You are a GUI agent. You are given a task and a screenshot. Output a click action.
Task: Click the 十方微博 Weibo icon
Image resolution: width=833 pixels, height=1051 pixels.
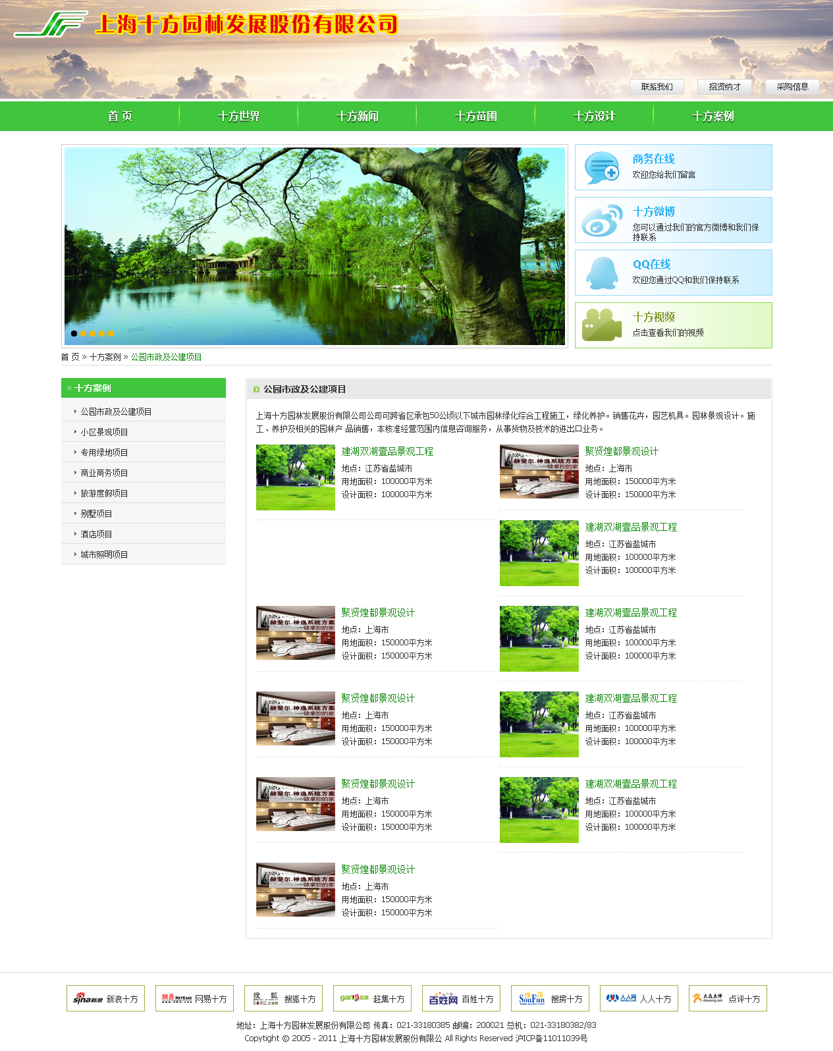coord(602,221)
